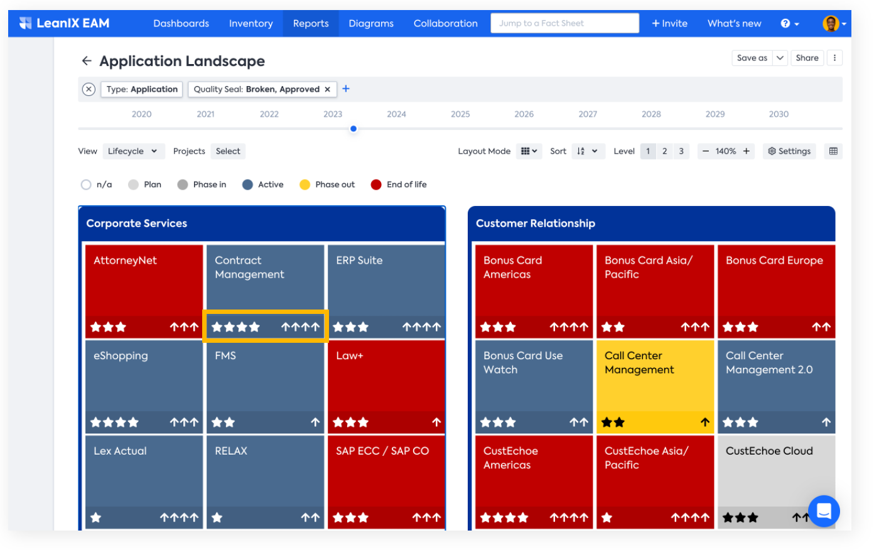Click arrows on Lex Actual tile

(180, 518)
